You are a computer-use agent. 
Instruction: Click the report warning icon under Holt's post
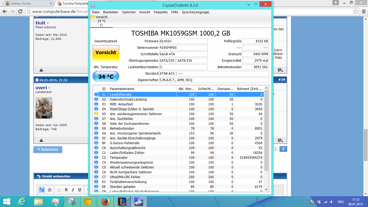[x=41, y=70]
